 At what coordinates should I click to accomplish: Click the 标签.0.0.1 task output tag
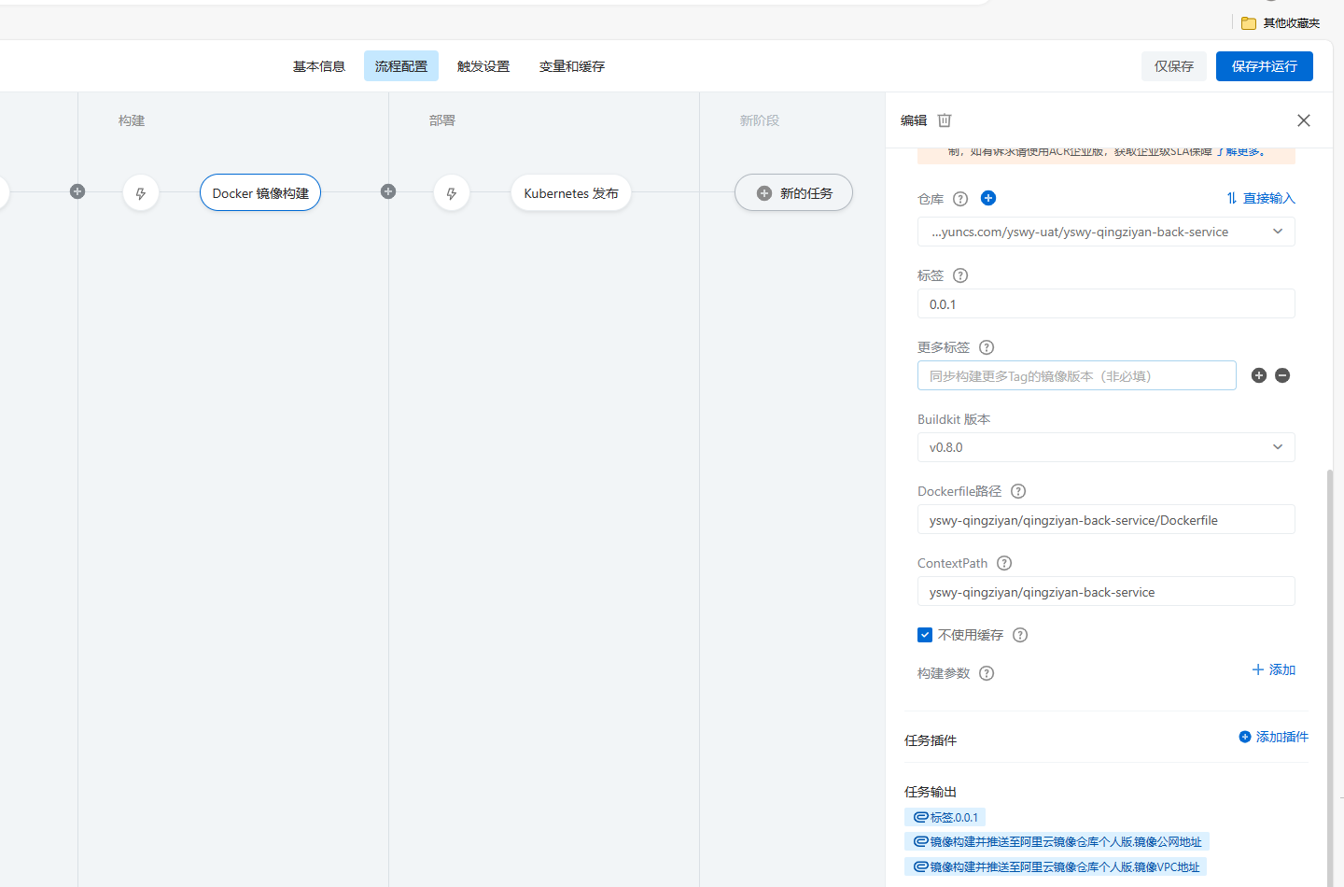click(945, 817)
